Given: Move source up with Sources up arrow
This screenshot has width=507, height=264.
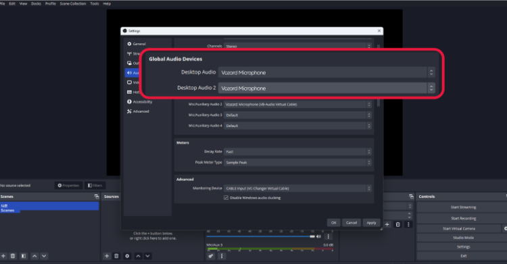Looking at the screenshot, I should click(138, 256).
